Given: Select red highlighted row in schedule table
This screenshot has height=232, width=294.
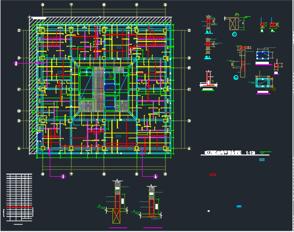Looking at the screenshot, I should click(19, 207).
